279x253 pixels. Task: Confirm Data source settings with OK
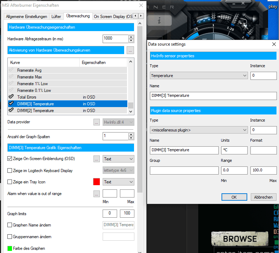tap(234, 197)
